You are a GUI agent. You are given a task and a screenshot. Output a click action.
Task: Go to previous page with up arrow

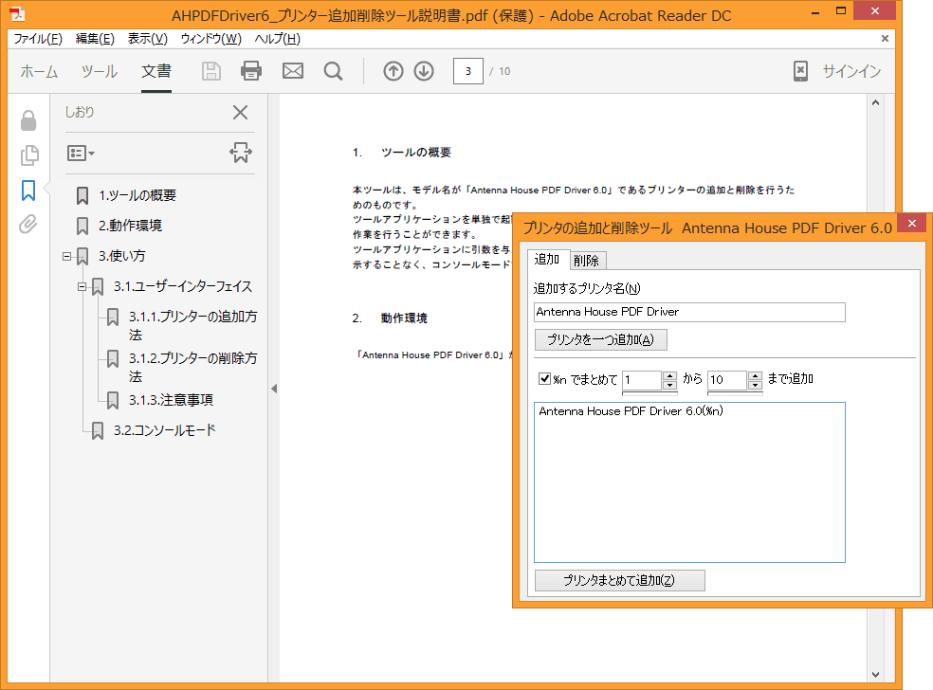coord(393,71)
